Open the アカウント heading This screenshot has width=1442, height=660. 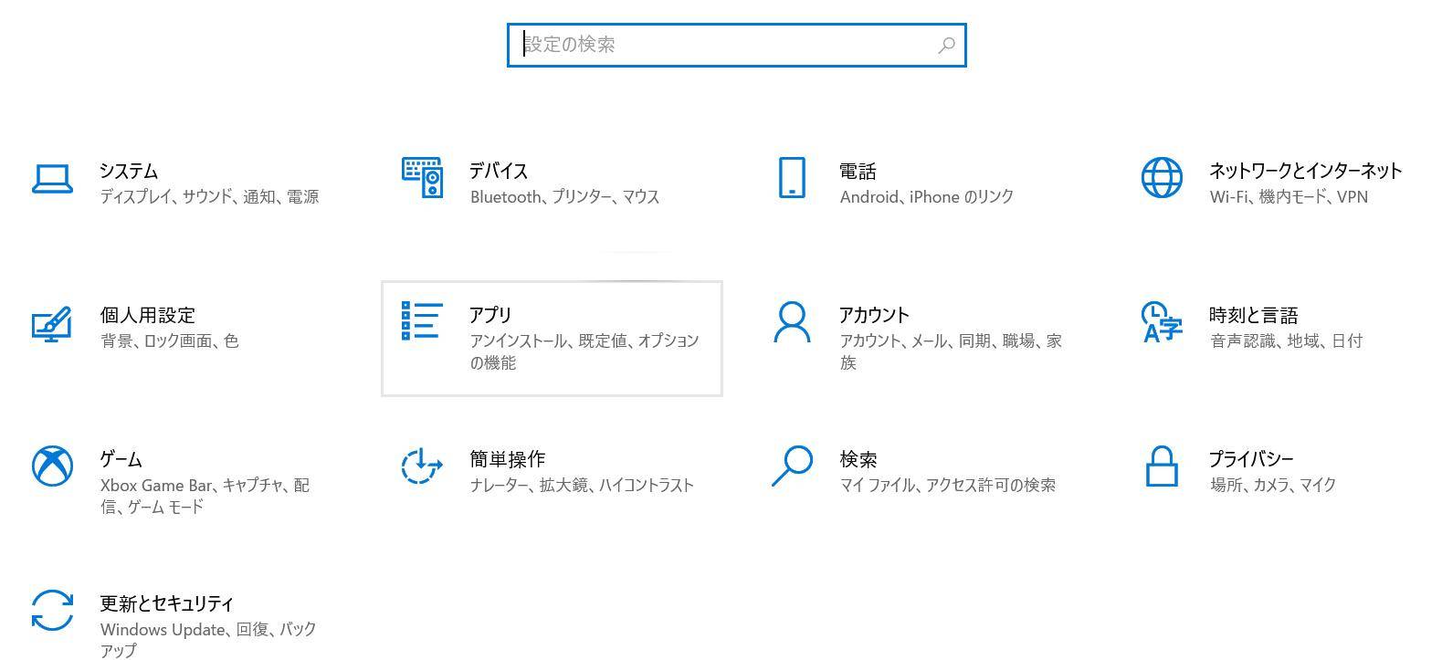coord(874,315)
